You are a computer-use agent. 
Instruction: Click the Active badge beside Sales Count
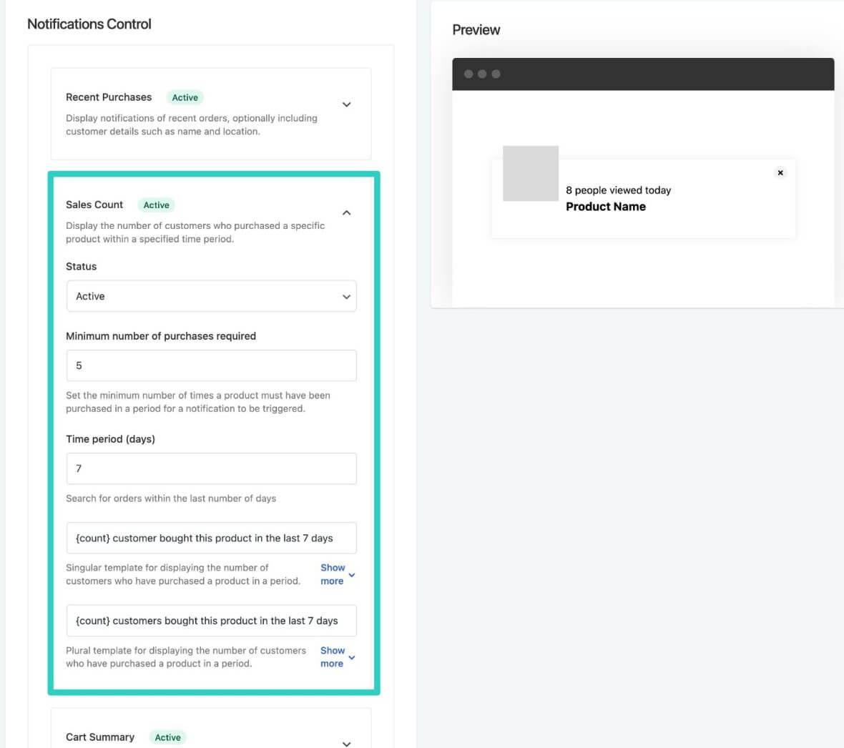[156, 205]
